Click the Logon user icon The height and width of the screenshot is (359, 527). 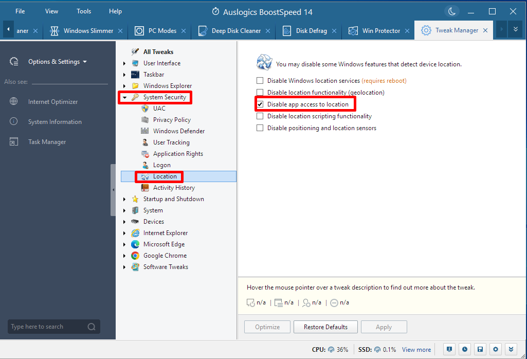click(145, 165)
